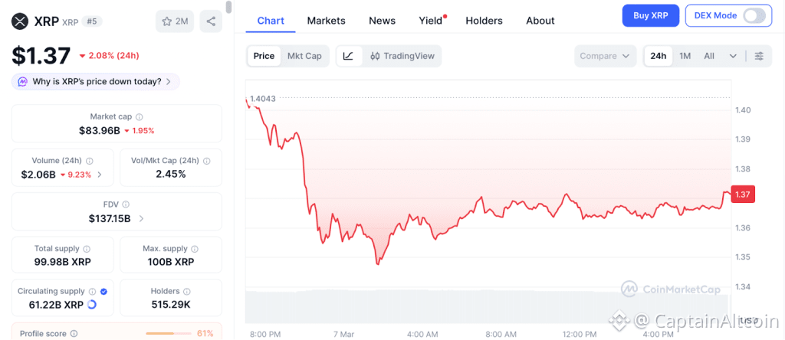Expand the FDV details chevron
The width and height of the screenshot is (785, 340).
141,219
